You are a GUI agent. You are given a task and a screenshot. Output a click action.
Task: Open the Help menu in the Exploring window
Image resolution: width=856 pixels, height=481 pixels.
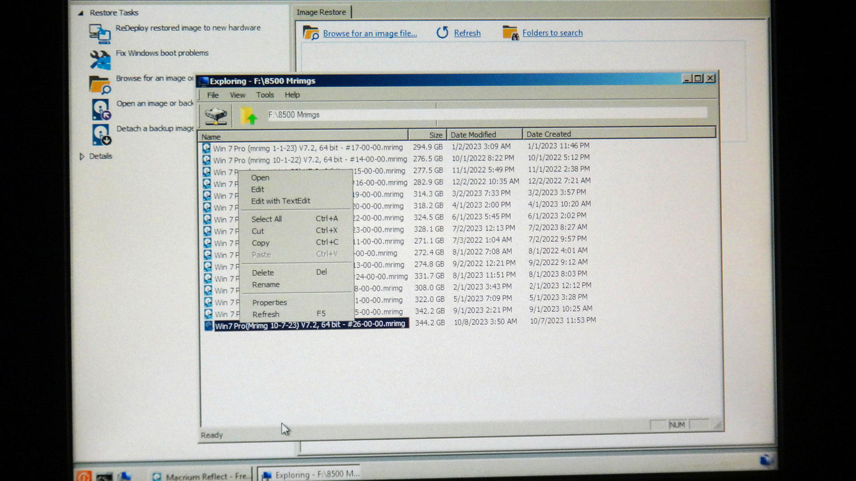tap(292, 95)
